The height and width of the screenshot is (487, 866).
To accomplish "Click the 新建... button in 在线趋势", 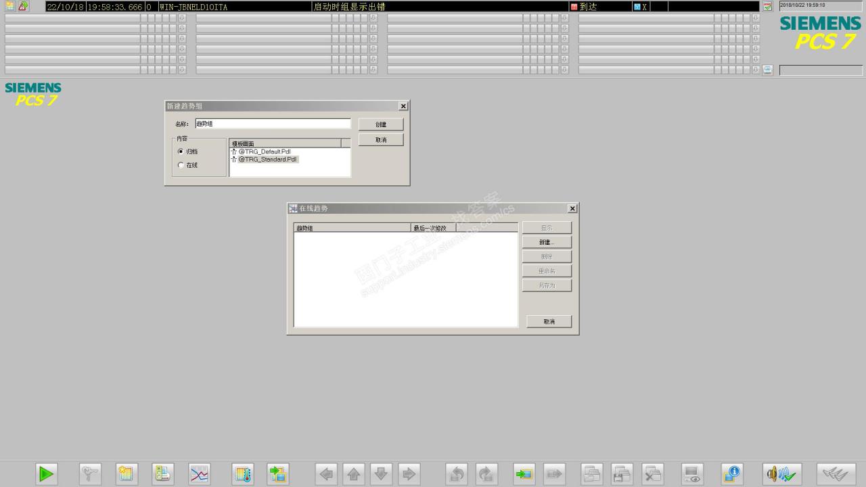I will pos(547,242).
